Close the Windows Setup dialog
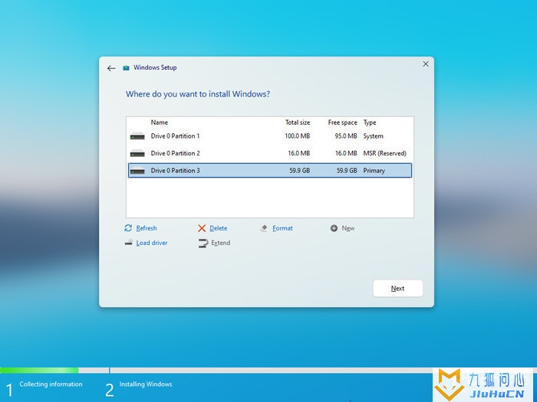 [x=426, y=64]
